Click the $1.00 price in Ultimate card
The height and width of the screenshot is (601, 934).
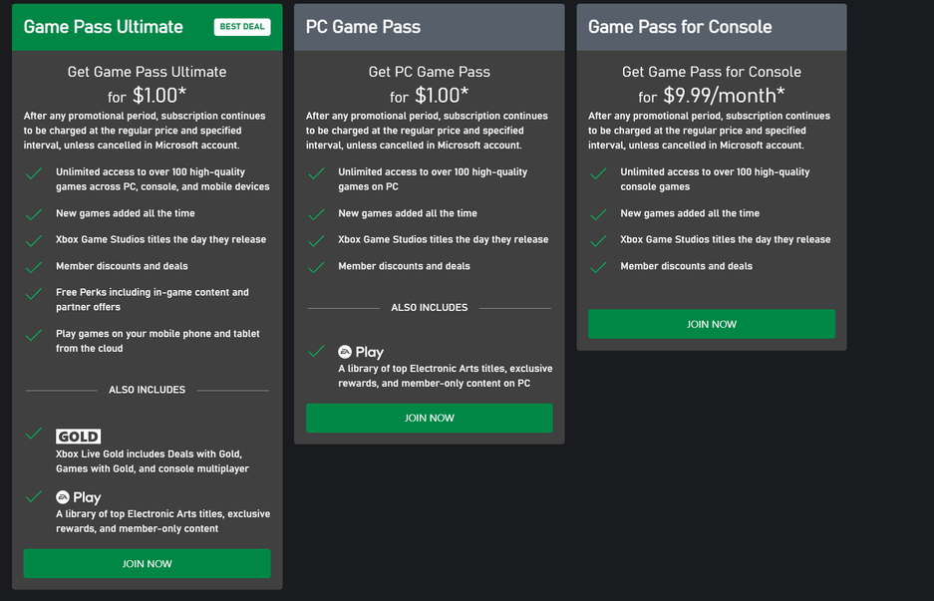159,96
